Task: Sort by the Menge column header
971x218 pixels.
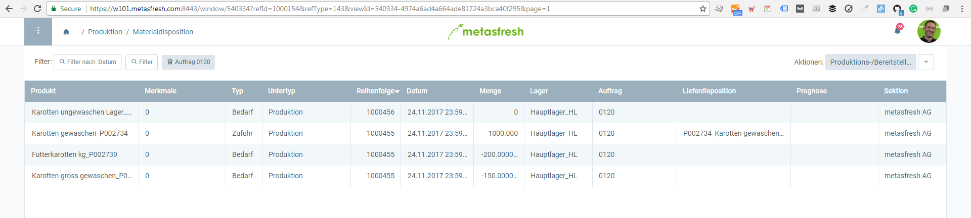Action: click(490, 91)
